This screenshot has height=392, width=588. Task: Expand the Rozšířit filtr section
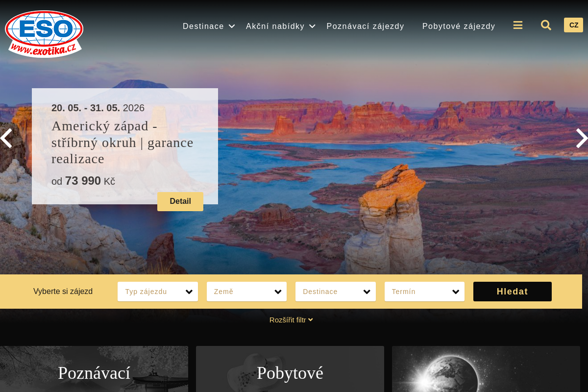[291, 319]
